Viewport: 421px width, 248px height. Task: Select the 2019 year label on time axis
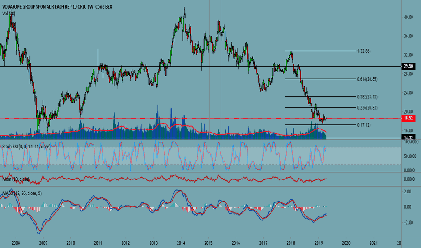pos(319,243)
